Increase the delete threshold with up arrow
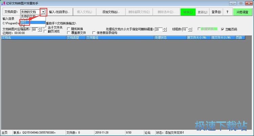The width and height of the screenshot is (254, 136). tap(165, 29)
